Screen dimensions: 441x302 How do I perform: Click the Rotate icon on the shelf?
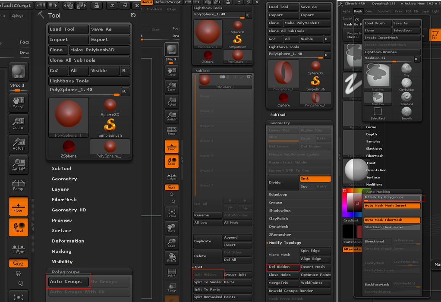(172, 258)
